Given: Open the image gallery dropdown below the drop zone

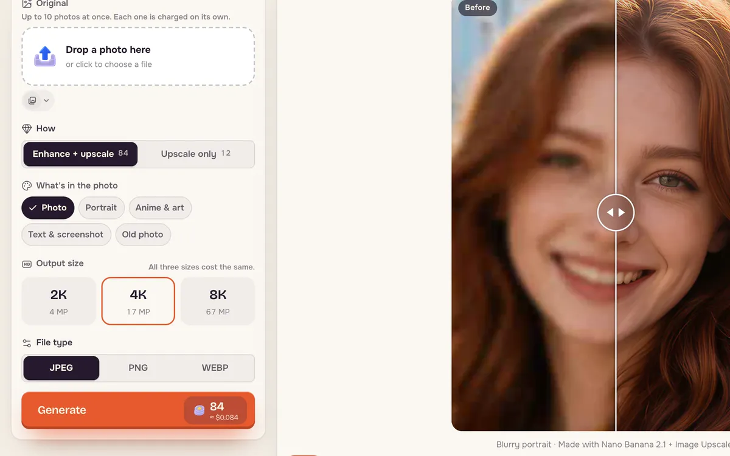Looking at the screenshot, I should tap(38, 100).
